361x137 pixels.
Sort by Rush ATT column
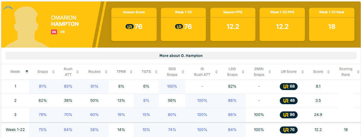78,72
